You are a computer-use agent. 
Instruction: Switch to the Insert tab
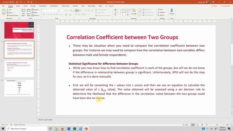coord(18,6)
